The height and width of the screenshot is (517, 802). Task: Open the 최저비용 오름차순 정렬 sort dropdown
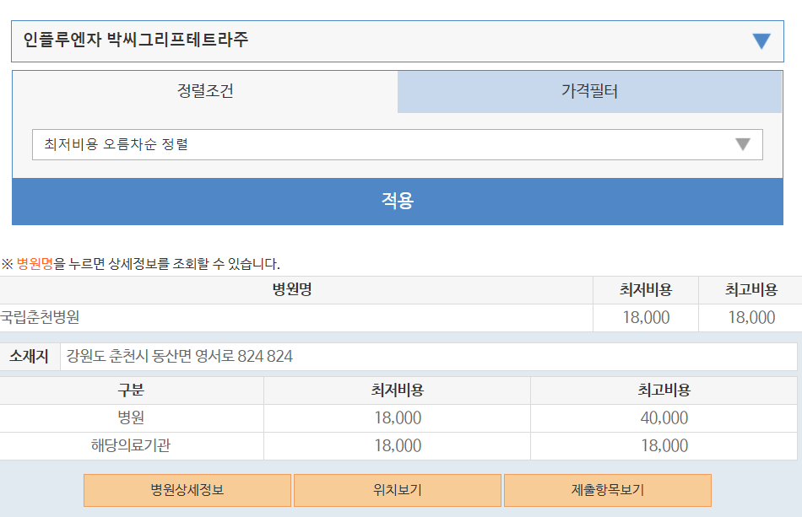point(398,144)
